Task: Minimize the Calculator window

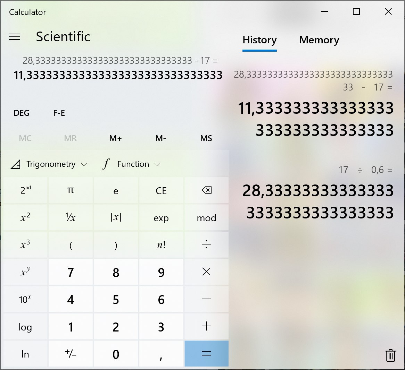Action: 324,11
